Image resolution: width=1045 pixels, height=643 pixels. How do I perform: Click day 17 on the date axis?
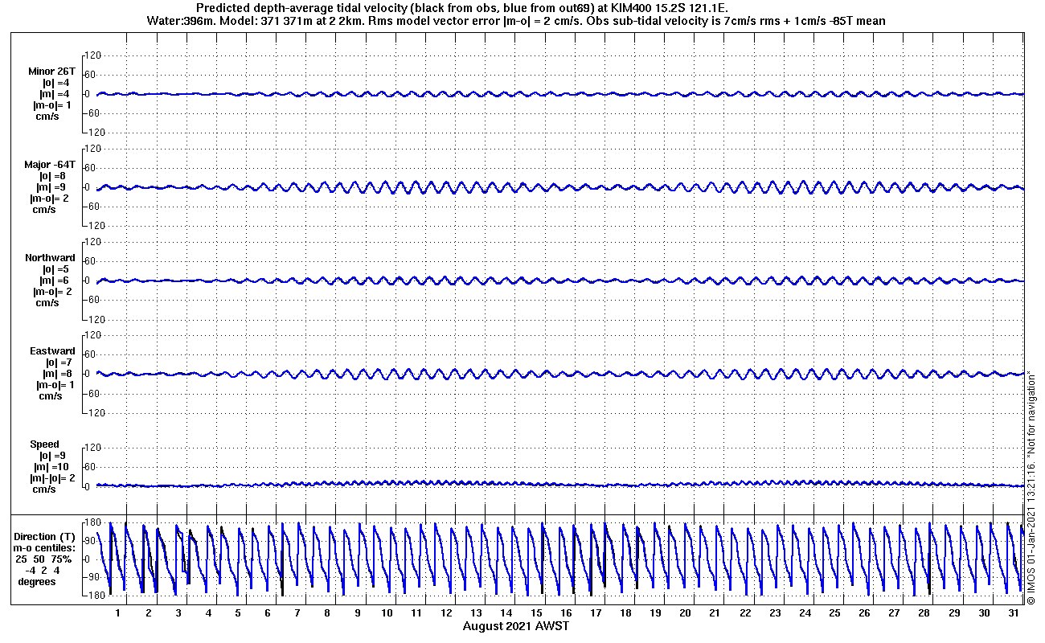(x=596, y=613)
